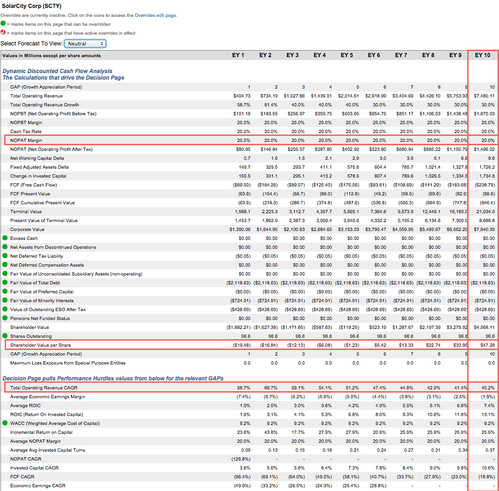Click EY 6 Shareholder Value per Share $5.42
The image size is (499, 491).
point(380,345)
